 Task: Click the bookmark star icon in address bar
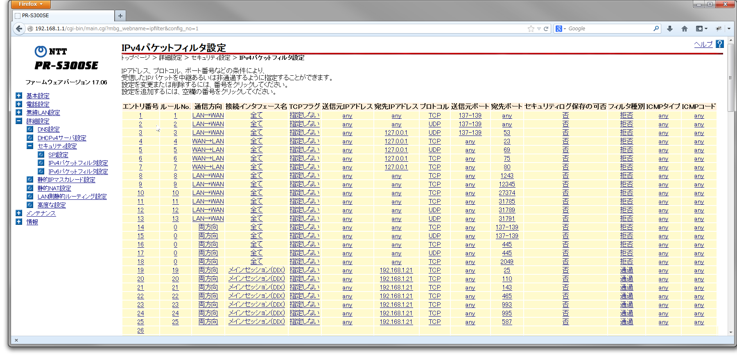(x=531, y=29)
